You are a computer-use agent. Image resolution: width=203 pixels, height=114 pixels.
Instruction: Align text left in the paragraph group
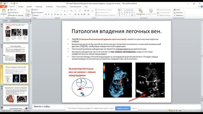(x=75, y=15)
